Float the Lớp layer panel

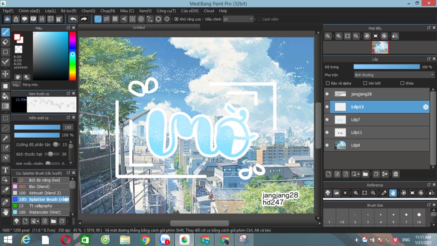tap(428, 59)
